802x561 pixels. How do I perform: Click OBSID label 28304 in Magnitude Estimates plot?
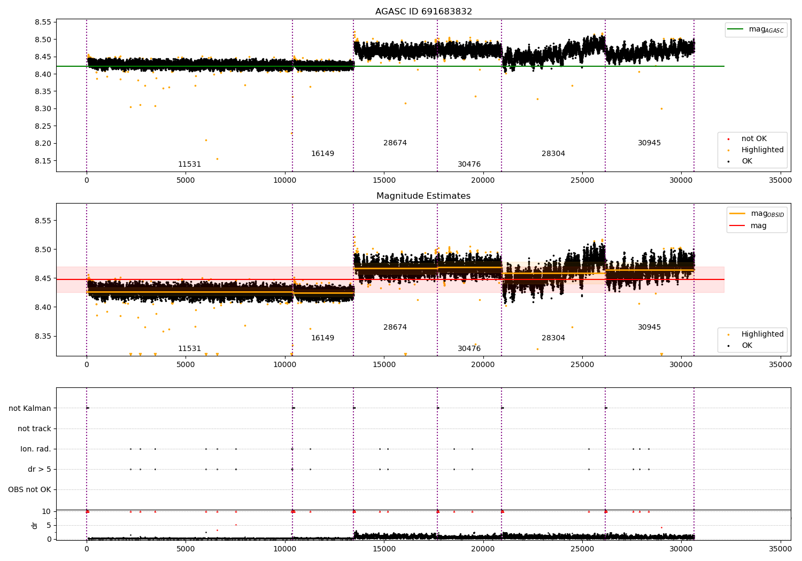[553, 338]
